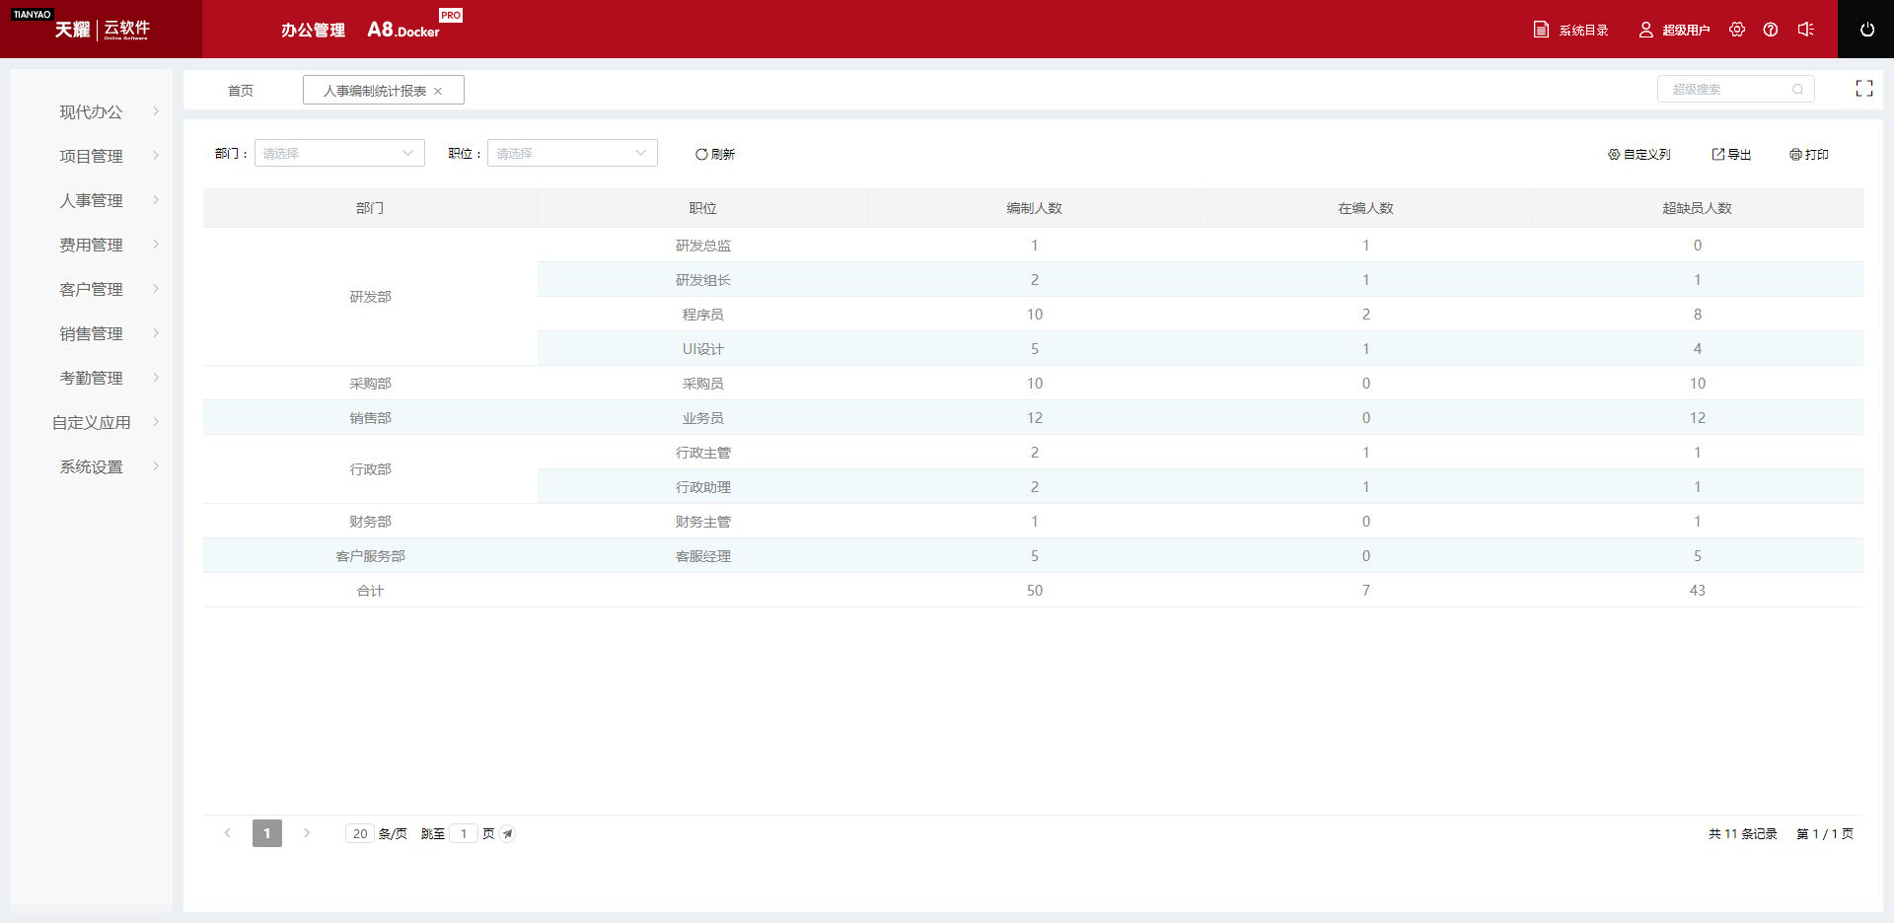Open 超级用户 account menu

(x=1674, y=30)
